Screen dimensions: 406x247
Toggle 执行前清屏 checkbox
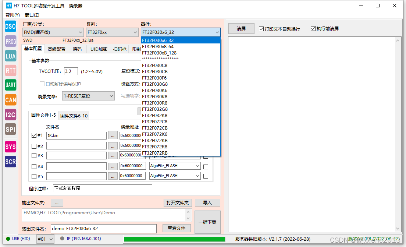pos(313,28)
